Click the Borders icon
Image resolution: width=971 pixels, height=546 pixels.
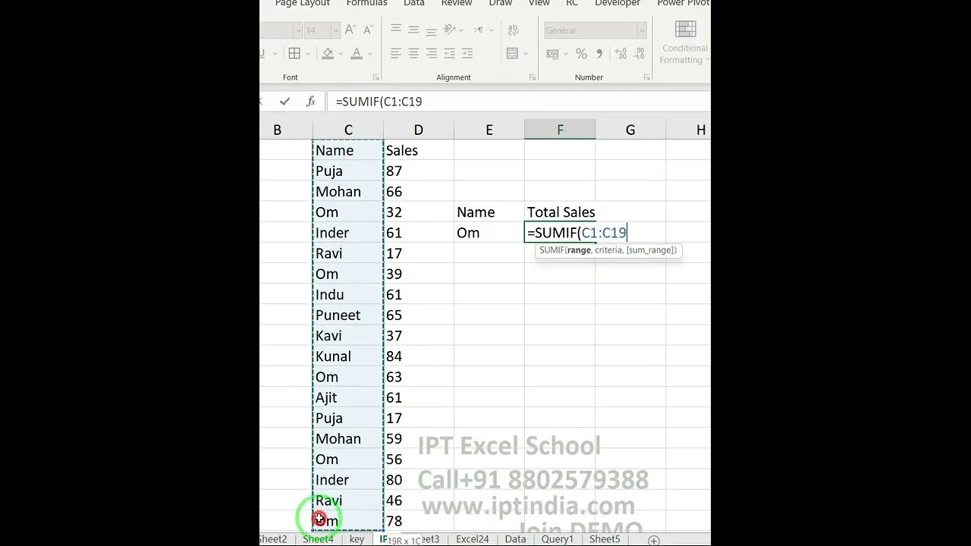294,53
